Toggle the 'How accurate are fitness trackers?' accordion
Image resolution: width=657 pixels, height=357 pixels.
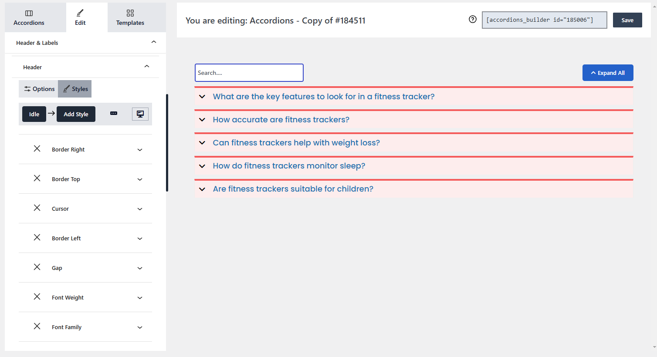tap(281, 120)
